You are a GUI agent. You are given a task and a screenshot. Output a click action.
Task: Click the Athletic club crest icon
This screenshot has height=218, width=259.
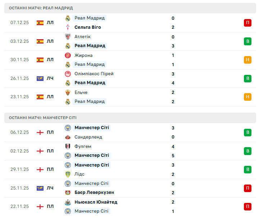(x=68, y=37)
